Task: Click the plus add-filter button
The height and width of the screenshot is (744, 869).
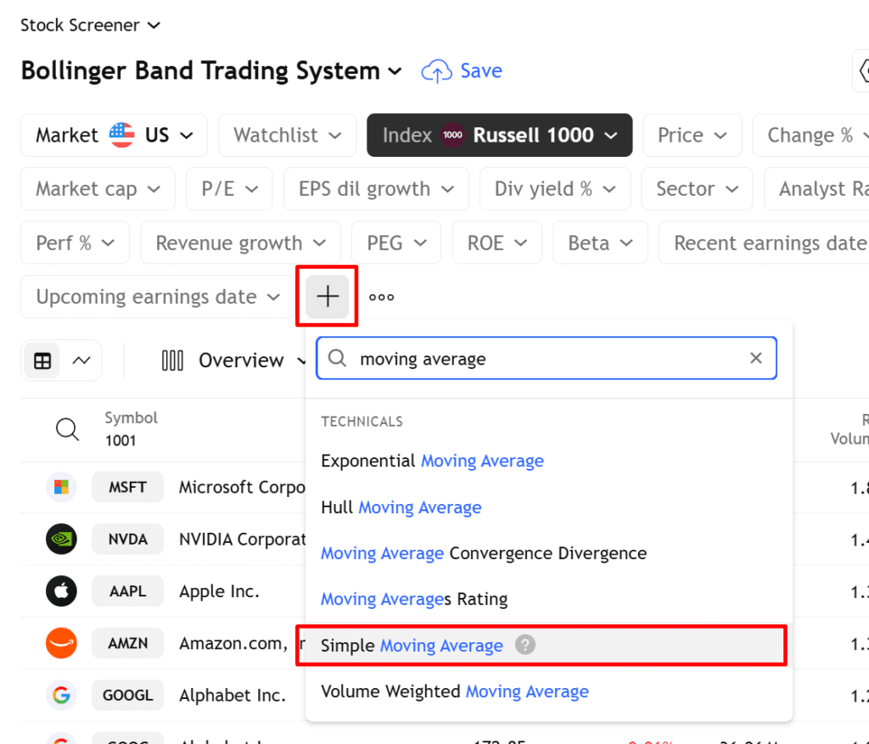Action: [327, 297]
